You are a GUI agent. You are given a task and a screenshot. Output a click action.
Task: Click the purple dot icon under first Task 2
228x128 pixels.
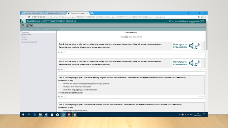(62, 52)
